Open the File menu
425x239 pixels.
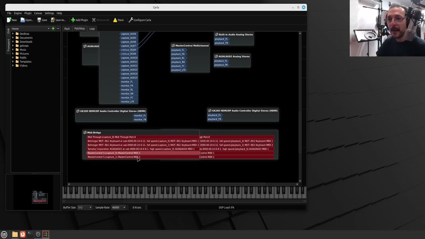click(9, 13)
